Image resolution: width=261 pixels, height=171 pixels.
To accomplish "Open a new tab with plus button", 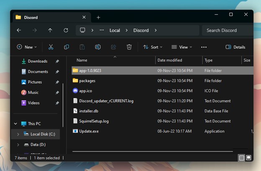I will tap(98, 18).
